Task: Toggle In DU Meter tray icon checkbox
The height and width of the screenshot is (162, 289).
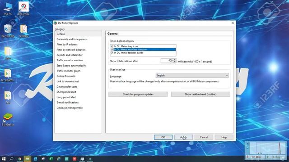Action: (x=112, y=46)
